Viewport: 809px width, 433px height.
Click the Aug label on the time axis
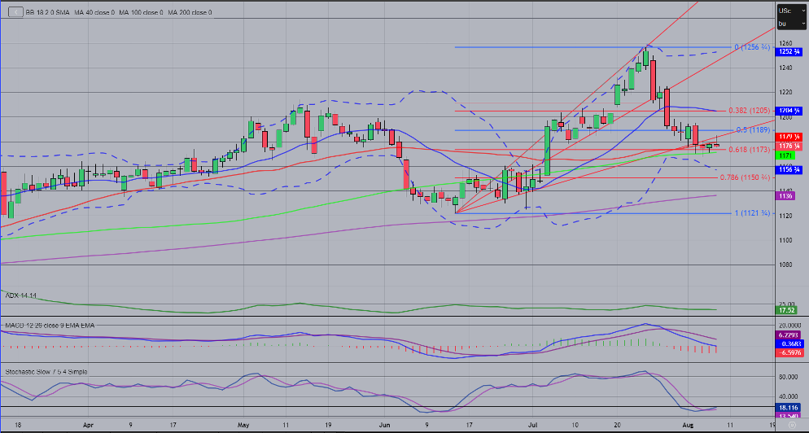coord(687,425)
